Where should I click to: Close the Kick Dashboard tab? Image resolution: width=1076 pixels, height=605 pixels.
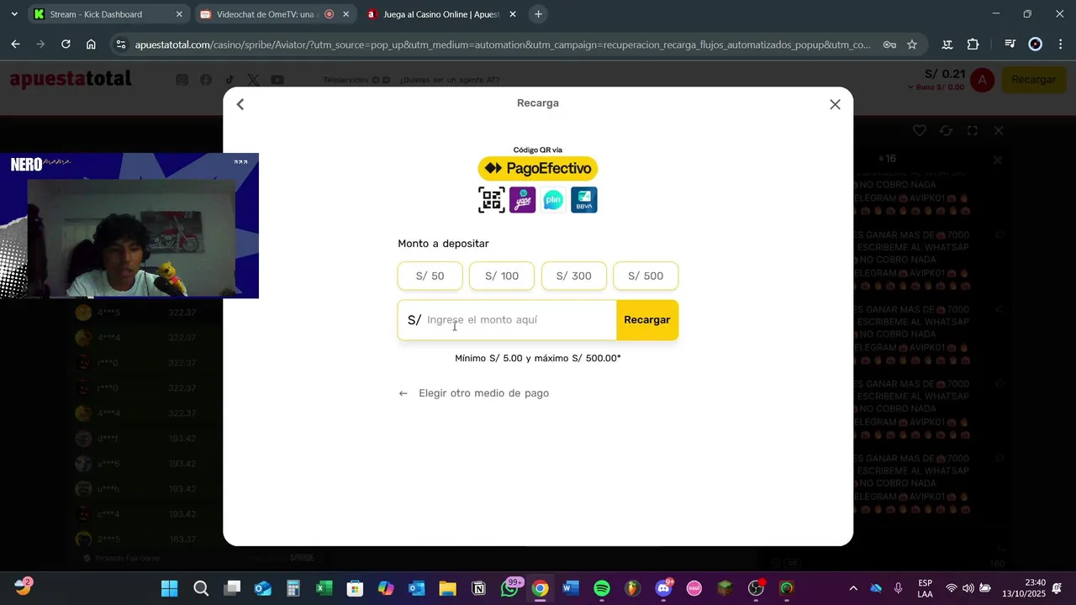(x=179, y=14)
